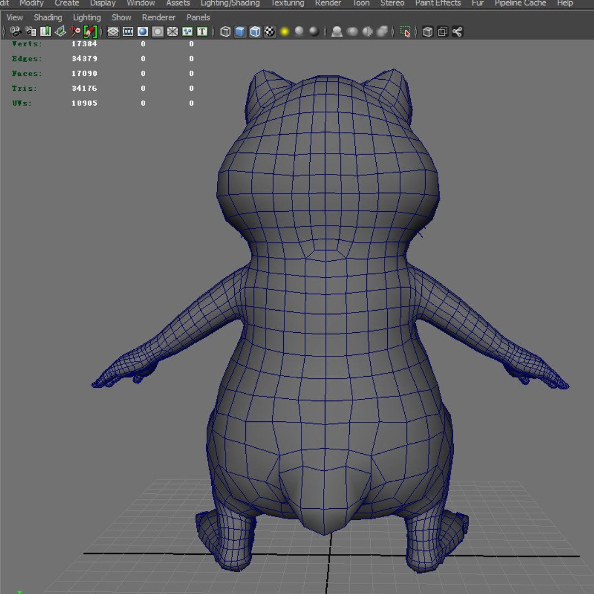Click the selection highlighting icon with cursor
This screenshot has height=594, width=594.
pos(405,31)
